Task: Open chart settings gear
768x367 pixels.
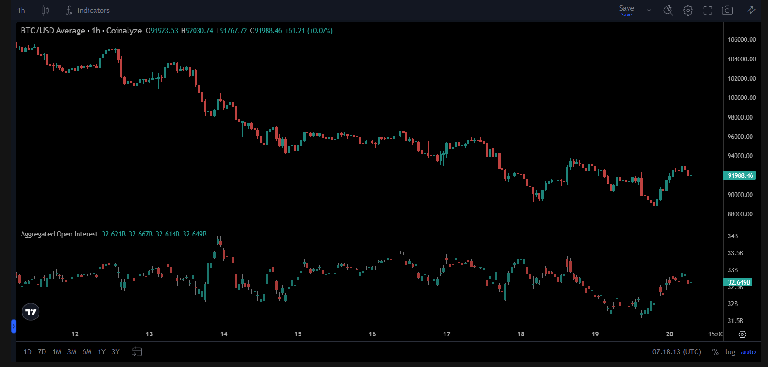Action: click(x=688, y=11)
